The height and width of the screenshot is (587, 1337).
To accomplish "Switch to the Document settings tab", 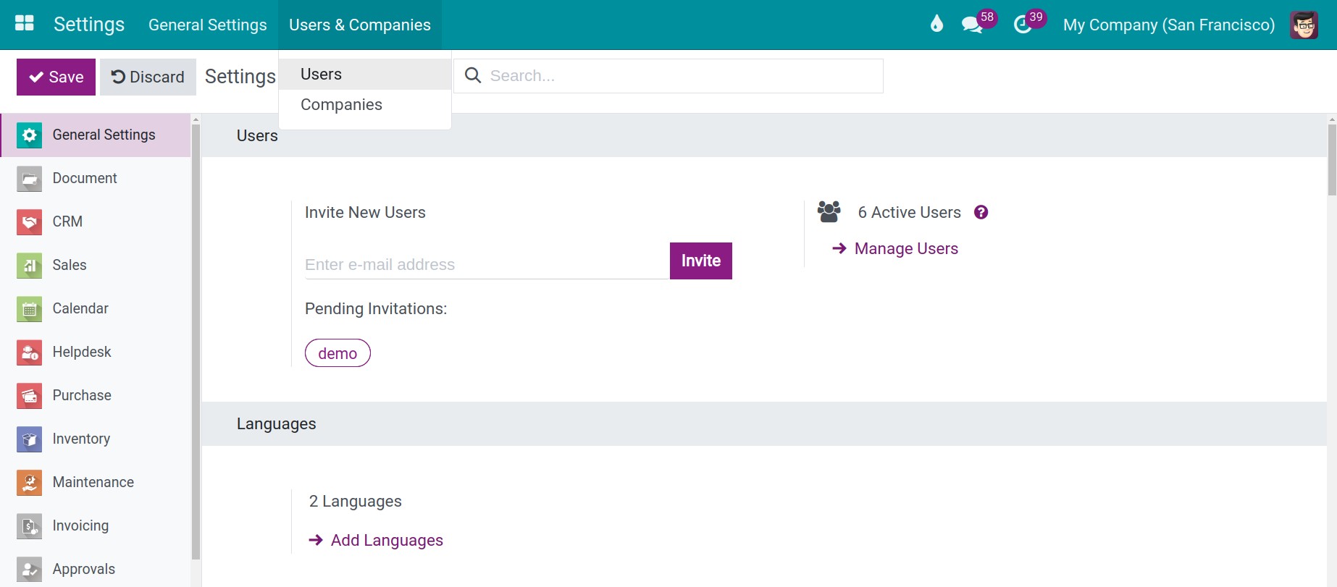I will click(x=96, y=179).
